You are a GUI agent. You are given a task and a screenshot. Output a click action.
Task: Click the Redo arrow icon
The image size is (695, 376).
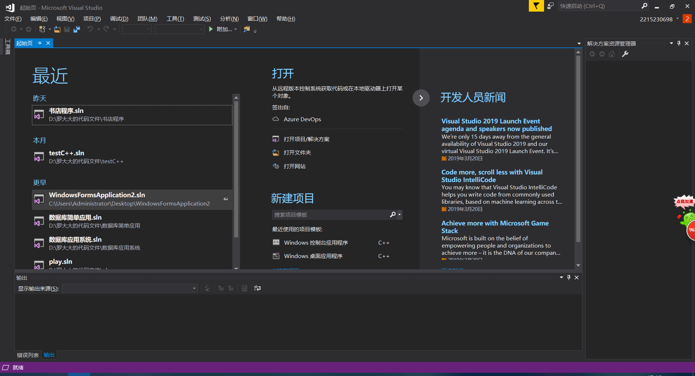[x=106, y=29]
